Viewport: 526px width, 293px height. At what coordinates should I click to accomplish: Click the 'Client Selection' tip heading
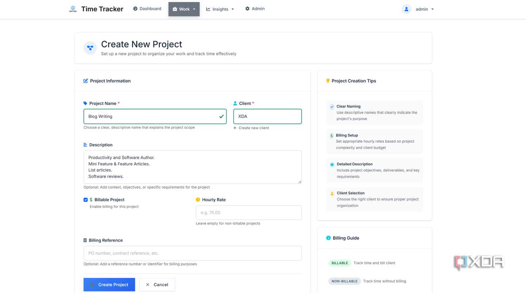(x=351, y=193)
